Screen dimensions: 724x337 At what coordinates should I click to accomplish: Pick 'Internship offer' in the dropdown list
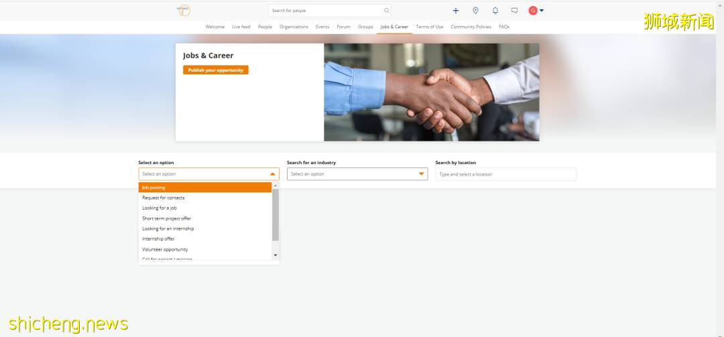coord(158,239)
